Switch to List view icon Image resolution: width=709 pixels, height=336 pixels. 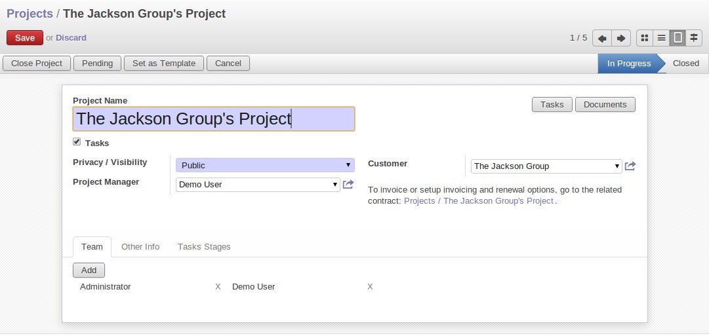[661, 38]
